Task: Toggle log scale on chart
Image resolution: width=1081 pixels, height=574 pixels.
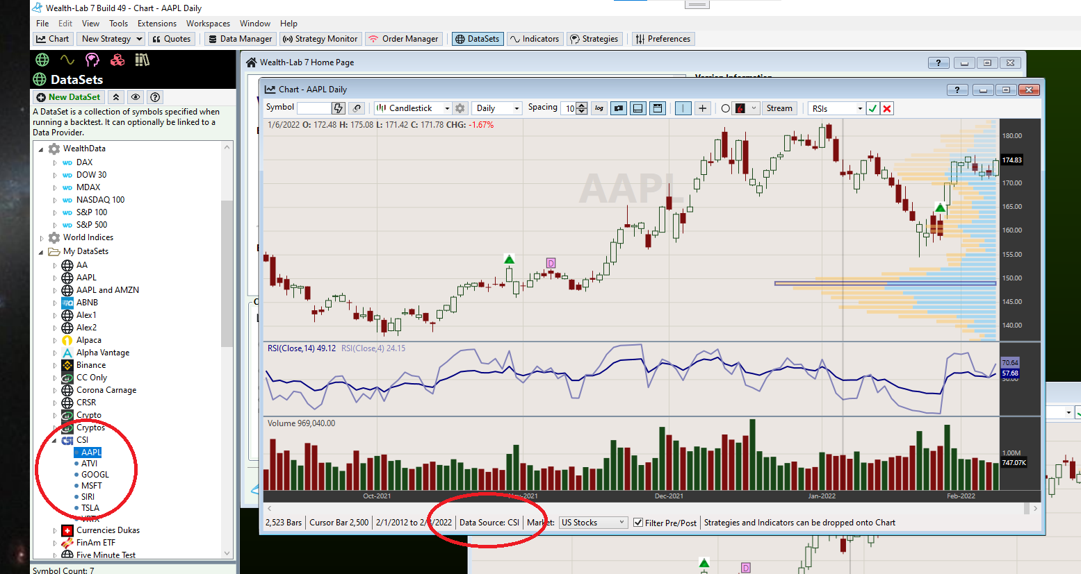Action: [599, 108]
